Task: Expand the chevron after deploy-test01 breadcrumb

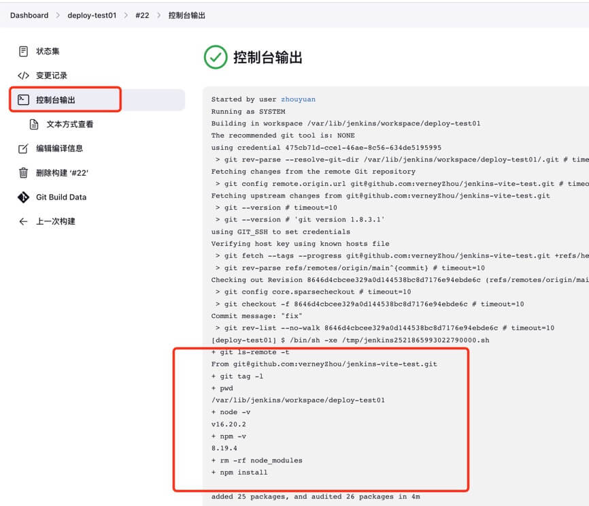Action: tap(126, 15)
